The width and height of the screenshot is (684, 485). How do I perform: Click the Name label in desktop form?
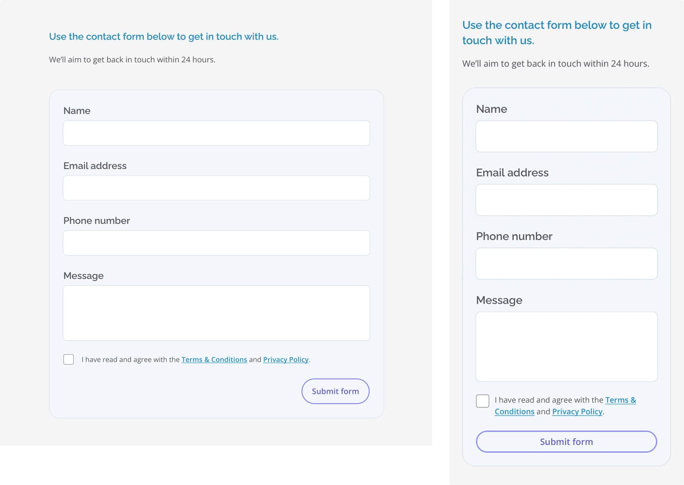pos(77,111)
